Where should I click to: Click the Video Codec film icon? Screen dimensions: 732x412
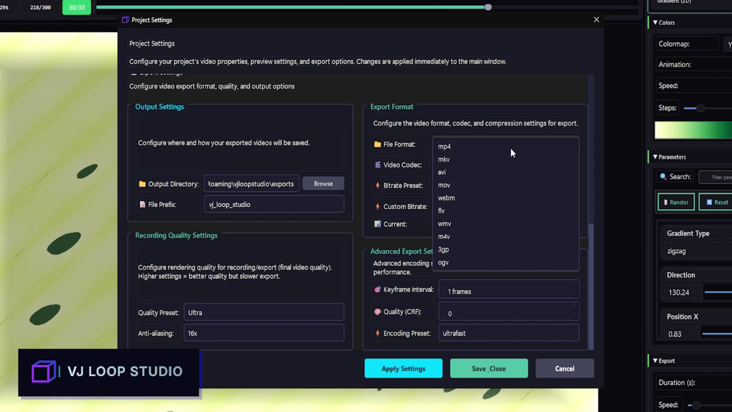click(377, 165)
